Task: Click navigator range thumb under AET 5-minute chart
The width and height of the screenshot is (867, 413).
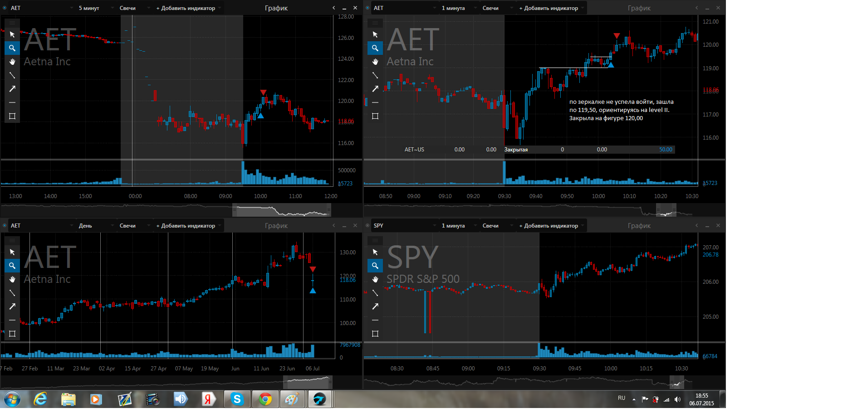Action: (282, 210)
